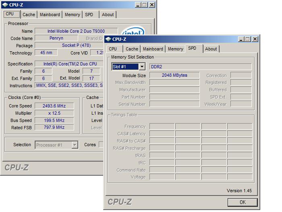Switch to Mainboard tab in front SPD window
282x212 pixels.
[153, 49]
